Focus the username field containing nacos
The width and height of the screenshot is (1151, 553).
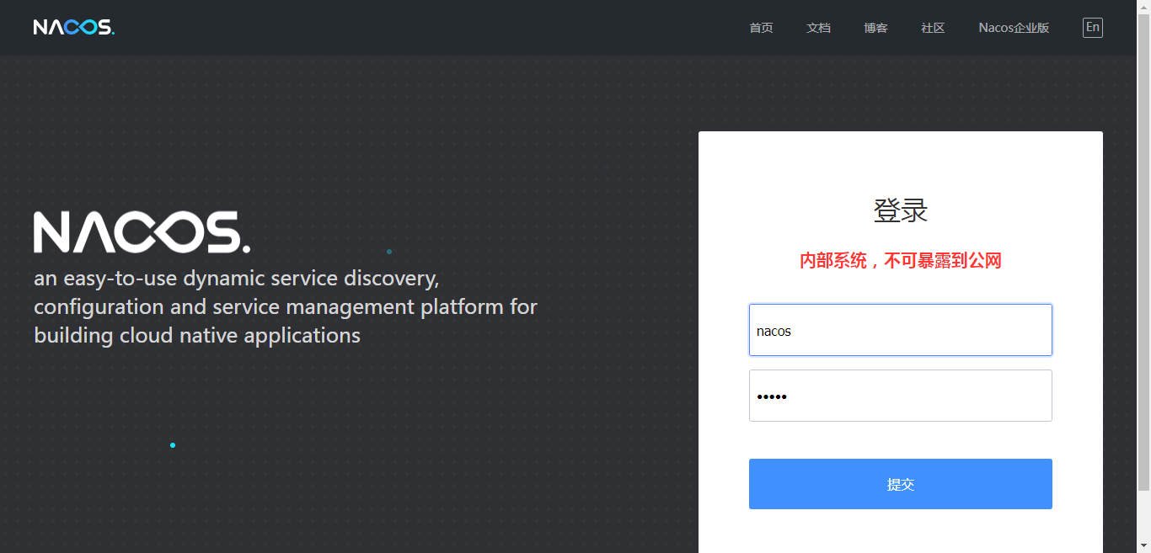click(901, 330)
